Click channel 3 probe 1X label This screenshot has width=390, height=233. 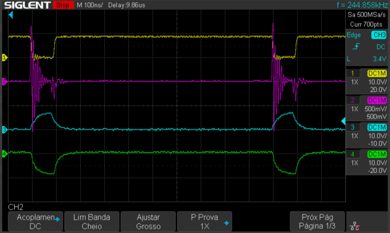coord(354,136)
